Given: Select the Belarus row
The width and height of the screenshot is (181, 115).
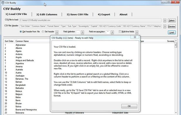Looking at the screenshot, I should pyautogui.click(x=19, y=91).
